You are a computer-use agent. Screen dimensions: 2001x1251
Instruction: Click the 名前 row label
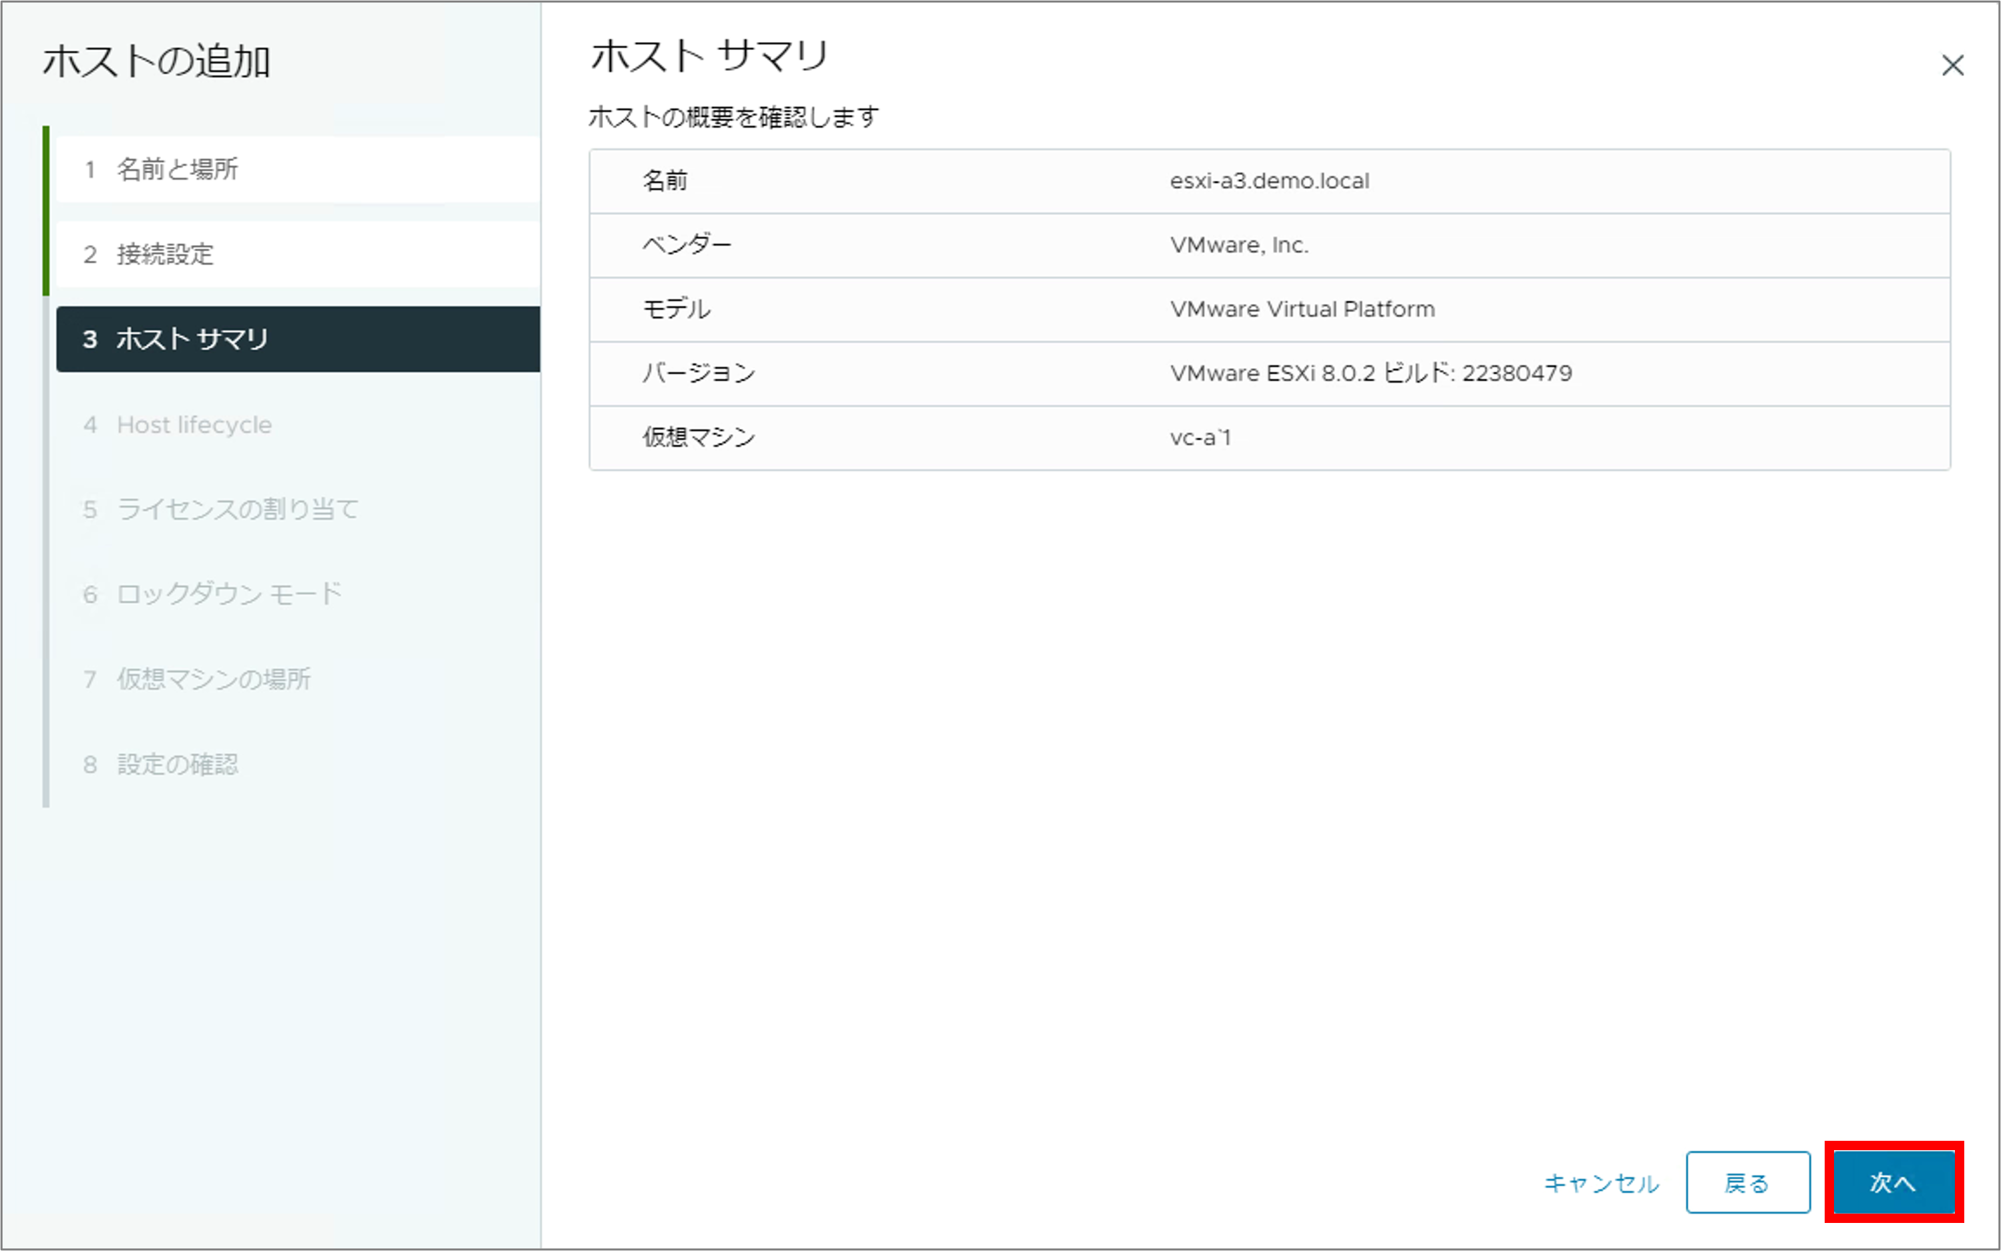coord(665,180)
